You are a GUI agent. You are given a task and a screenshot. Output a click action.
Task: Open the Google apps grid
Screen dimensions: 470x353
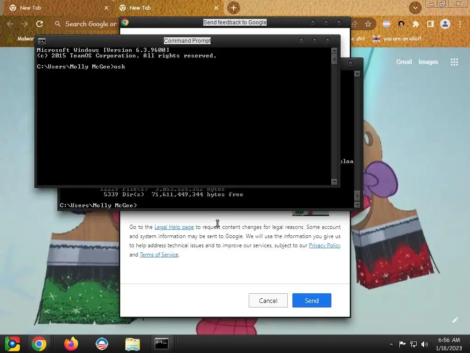(x=454, y=62)
